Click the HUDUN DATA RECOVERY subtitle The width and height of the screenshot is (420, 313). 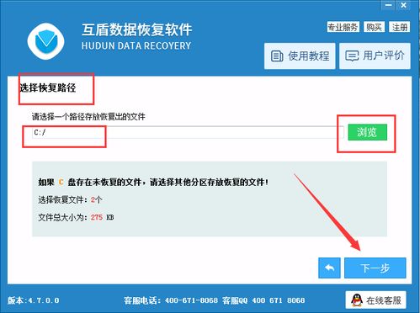pyautogui.click(x=136, y=46)
